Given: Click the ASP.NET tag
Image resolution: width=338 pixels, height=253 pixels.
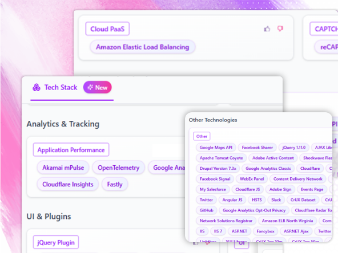Looking at the screenshot, I should click(x=239, y=231).
